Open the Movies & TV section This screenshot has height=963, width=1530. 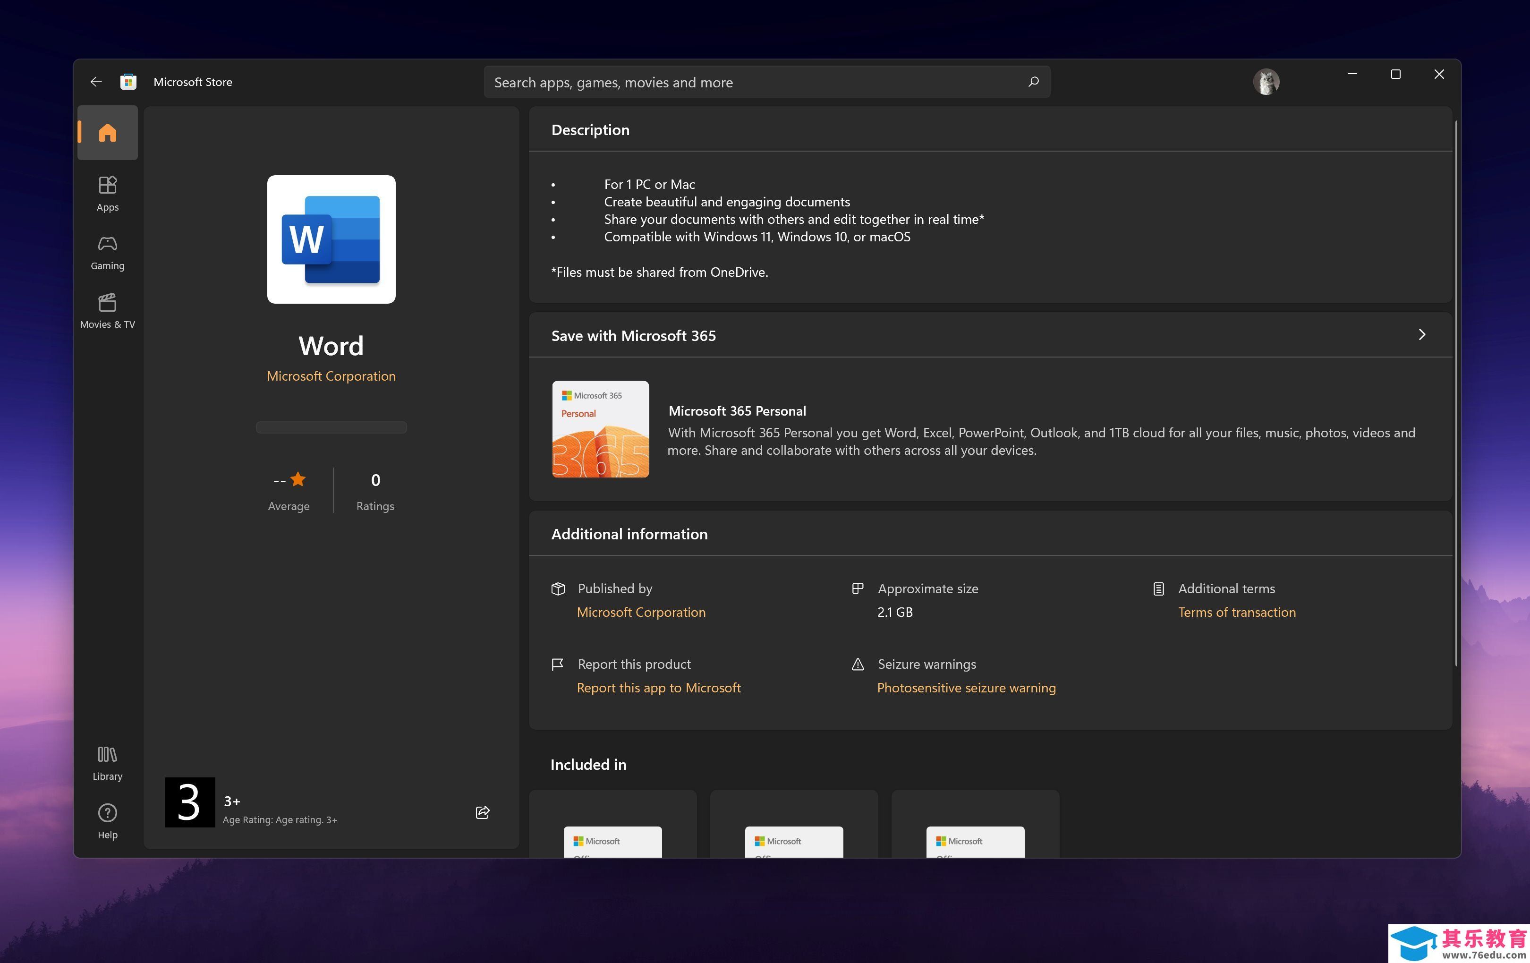pos(107,311)
